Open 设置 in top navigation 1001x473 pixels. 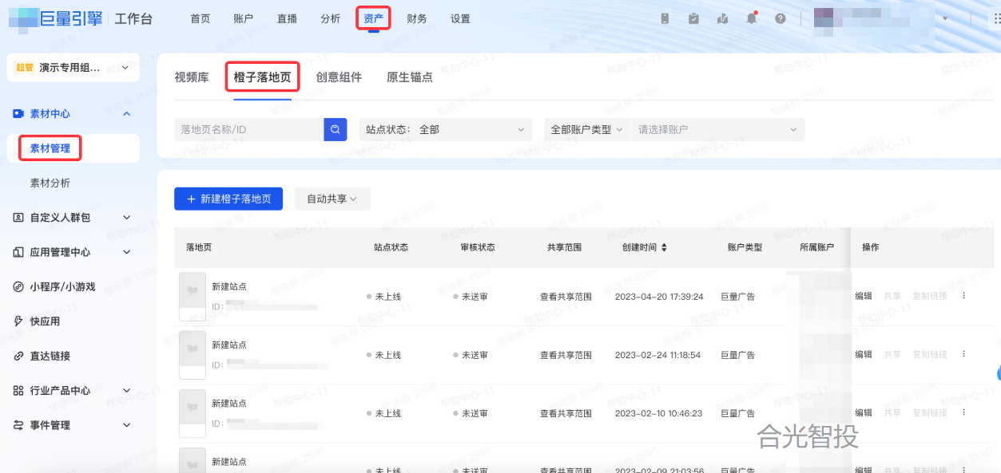[460, 18]
